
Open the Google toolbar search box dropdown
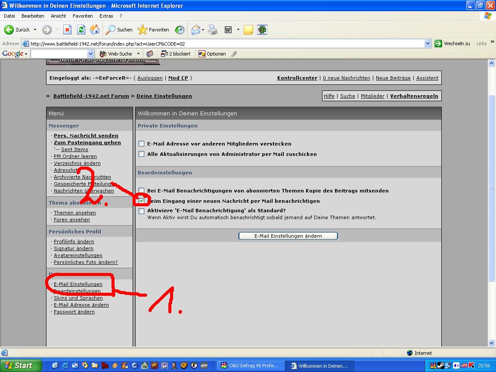[x=90, y=54]
